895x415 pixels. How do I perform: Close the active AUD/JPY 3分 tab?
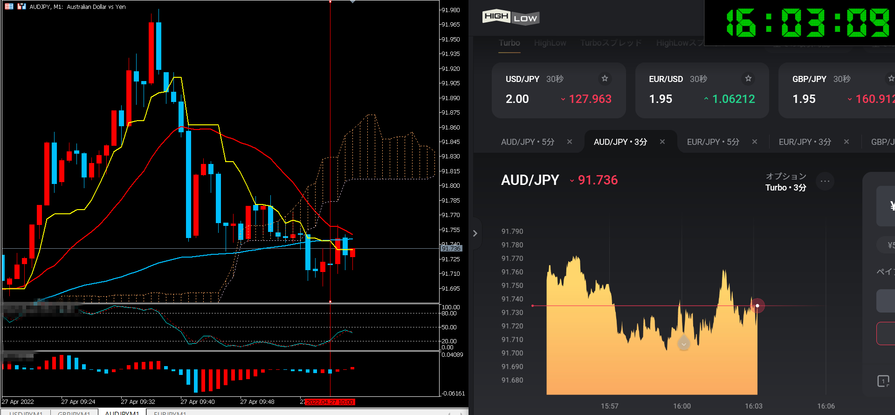(x=662, y=142)
